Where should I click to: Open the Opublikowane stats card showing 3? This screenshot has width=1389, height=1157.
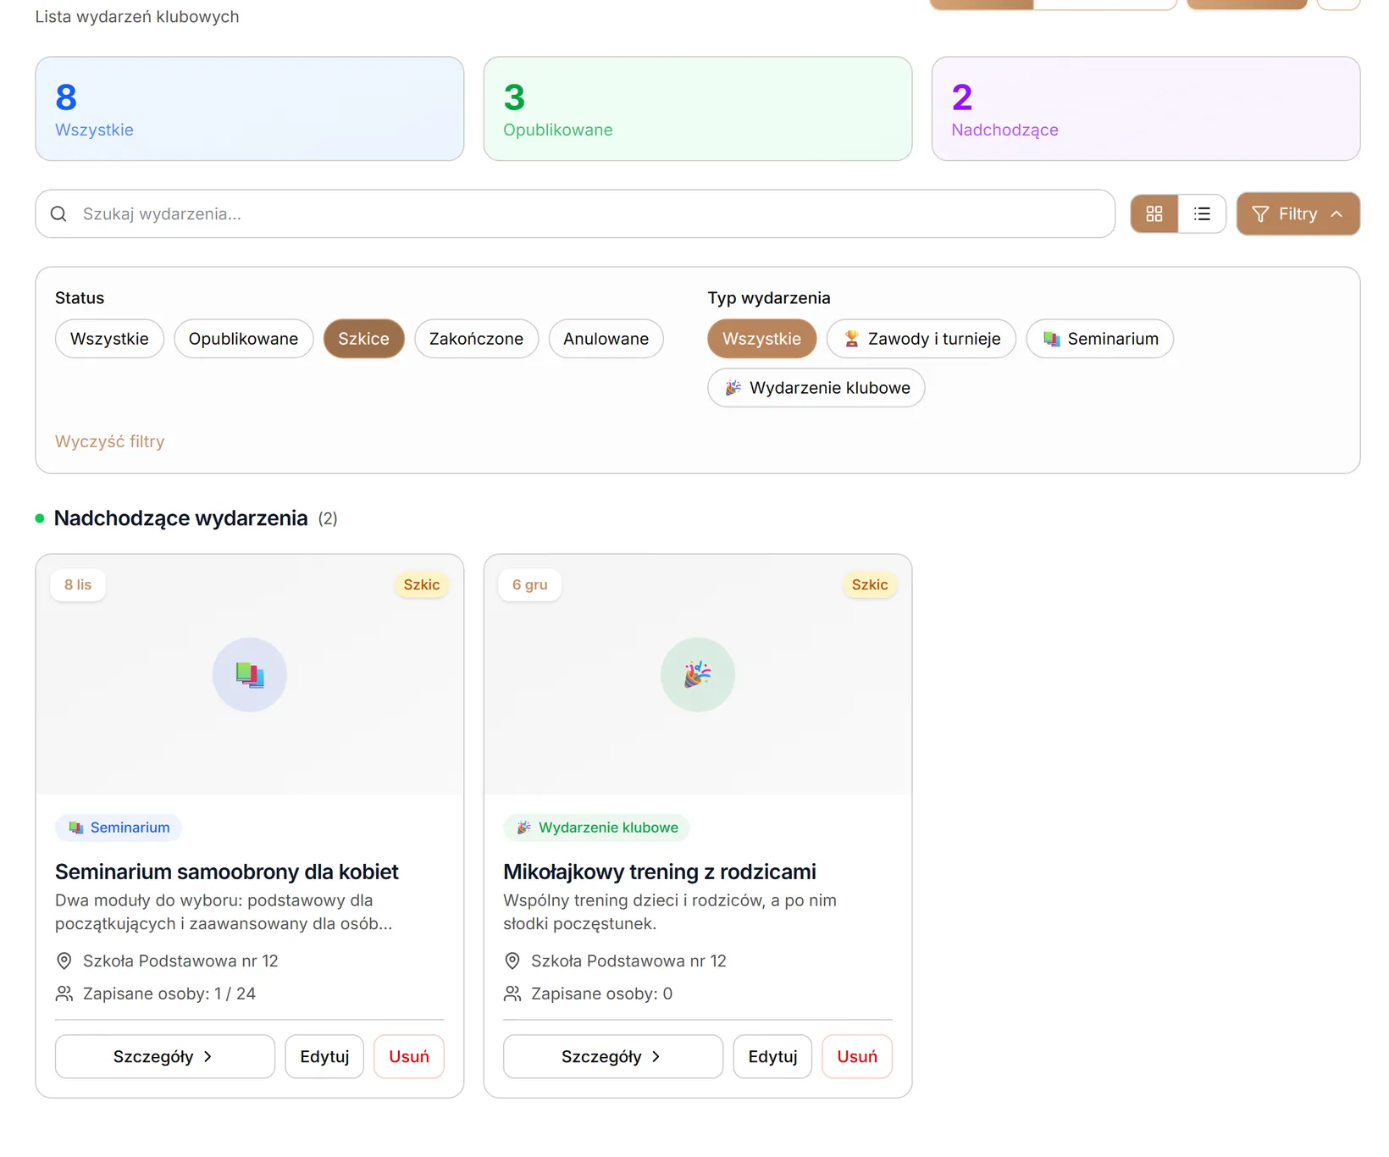click(698, 108)
